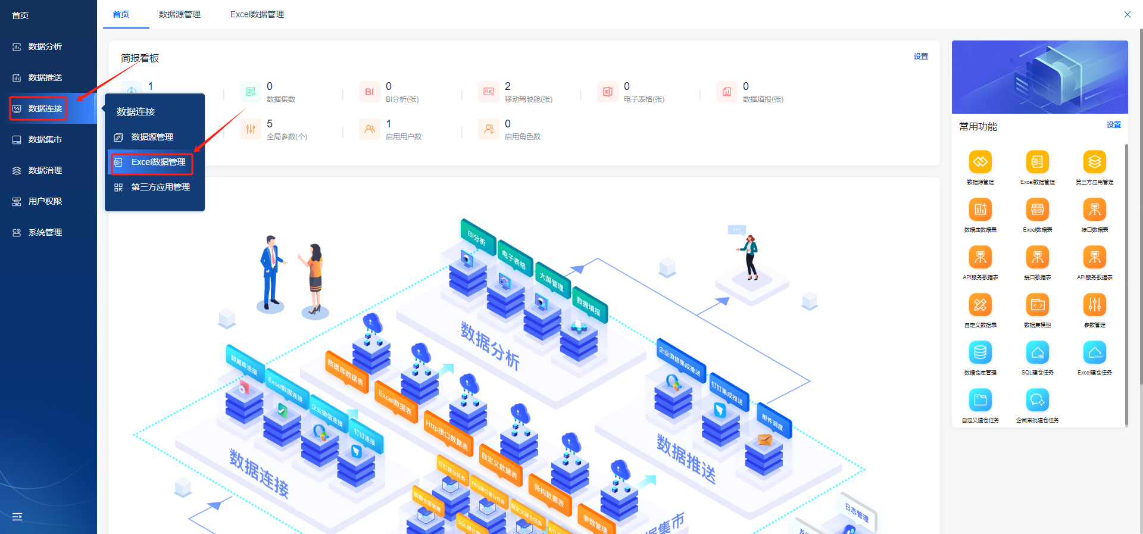Click the 常用功能 panel vertical scrollbar
The height and width of the screenshot is (534, 1143).
(x=1126, y=285)
